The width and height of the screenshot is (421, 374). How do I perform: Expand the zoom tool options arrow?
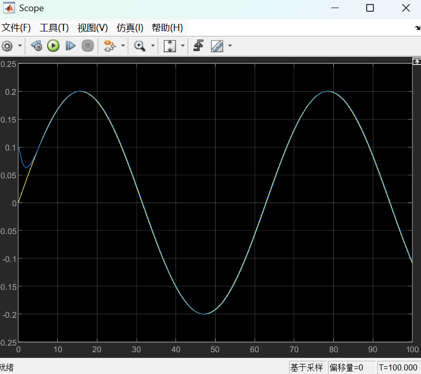pos(153,46)
